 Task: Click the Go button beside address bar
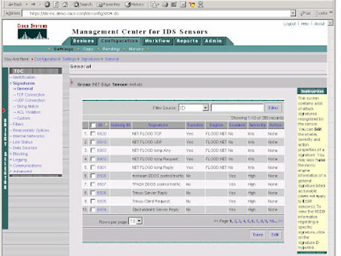(x=305, y=13)
